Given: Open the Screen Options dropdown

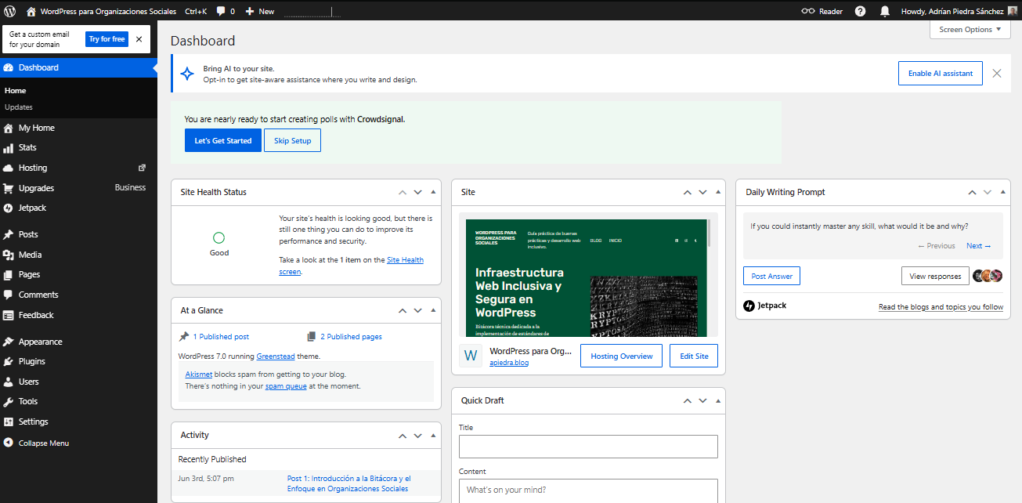Looking at the screenshot, I should [970, 30].
